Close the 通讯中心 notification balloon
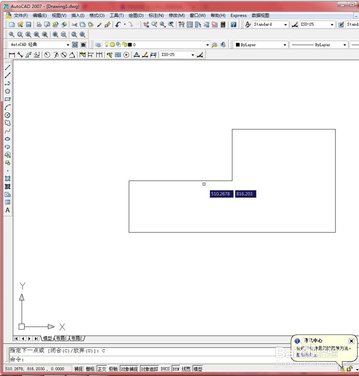359x376 pixels. [351, 341]
